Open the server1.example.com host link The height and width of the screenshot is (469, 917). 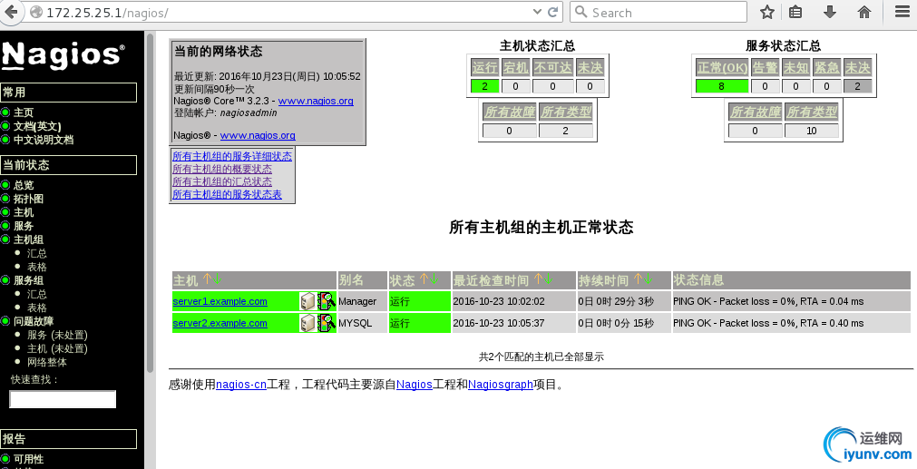point(219,301)
